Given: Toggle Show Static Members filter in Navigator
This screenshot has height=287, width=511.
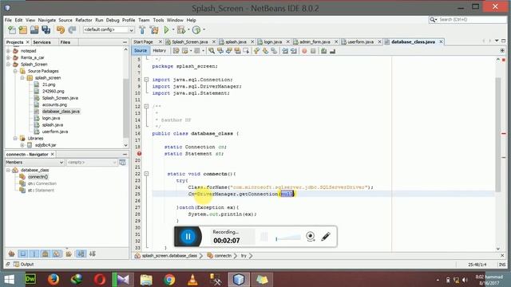Looking at the screenshot, I should coord(34,254).
